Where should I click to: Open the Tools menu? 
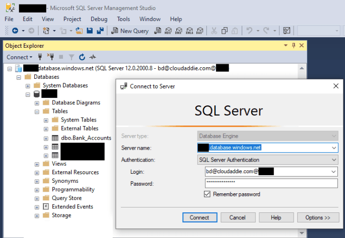click(123, 19)
